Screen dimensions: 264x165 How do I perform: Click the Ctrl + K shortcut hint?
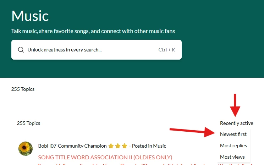(x=167, y=50)
